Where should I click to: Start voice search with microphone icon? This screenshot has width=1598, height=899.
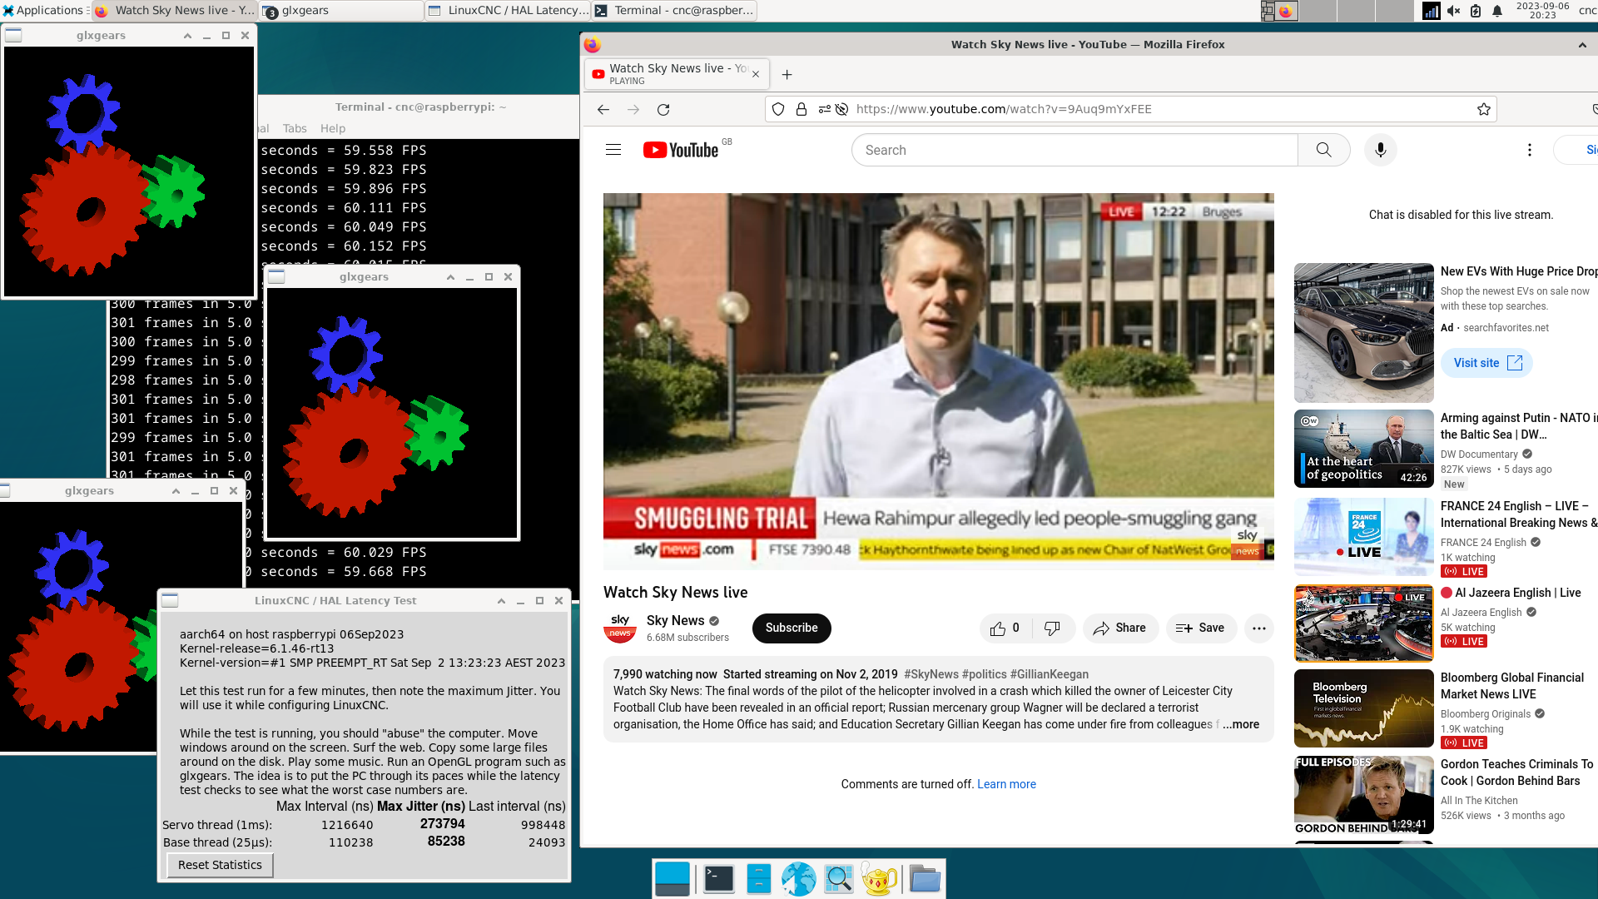1380,150
